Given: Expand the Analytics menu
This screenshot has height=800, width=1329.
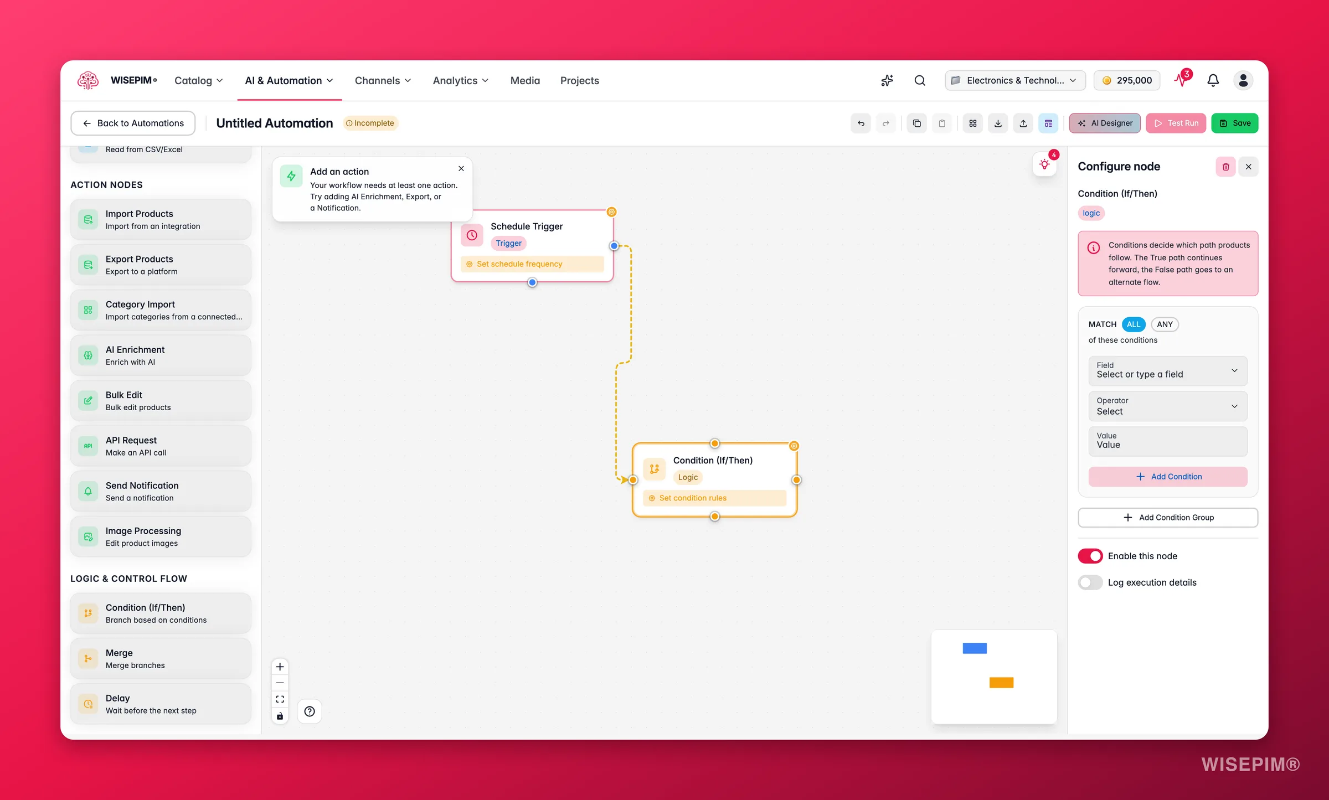Looking at the screenshot, I should (461, 81).
